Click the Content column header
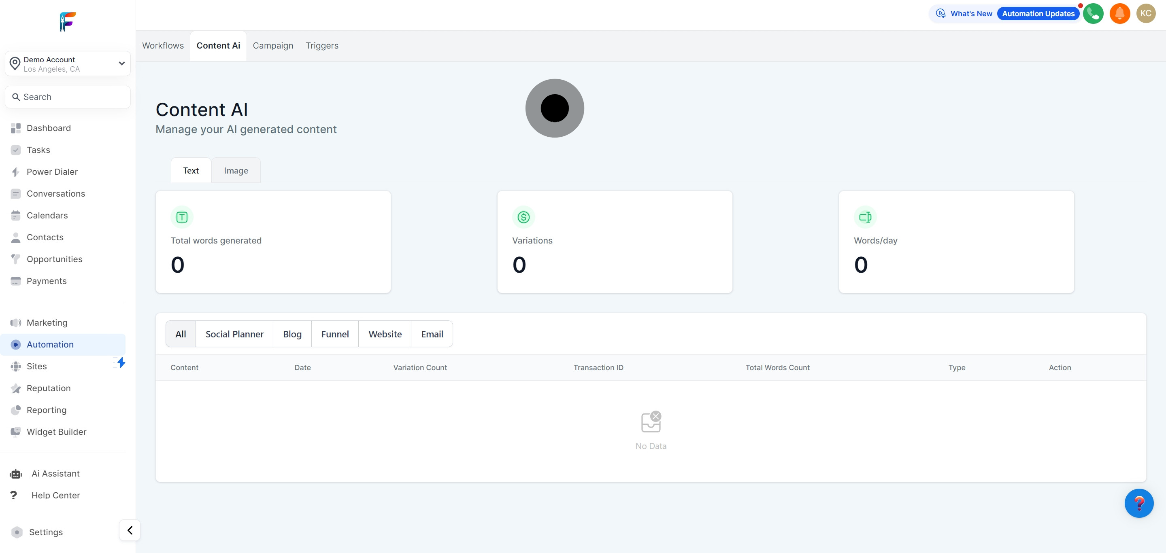The width and height of the screenshot is (1166, 553). coord(184,368)
